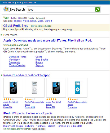Open the Cached page link
This screenshot has width=110, height=133.
coord(39,129)
